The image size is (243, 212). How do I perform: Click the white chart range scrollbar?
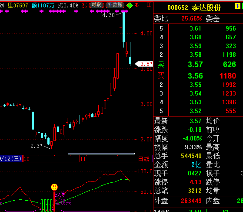click(x=101, y=154)
